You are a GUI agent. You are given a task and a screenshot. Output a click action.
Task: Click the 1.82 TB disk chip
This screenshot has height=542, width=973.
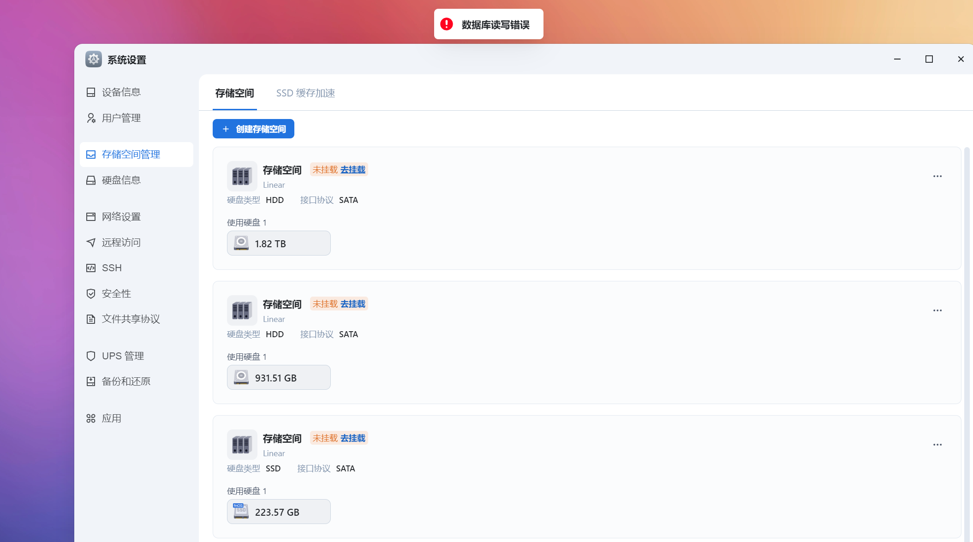(279, 243)
